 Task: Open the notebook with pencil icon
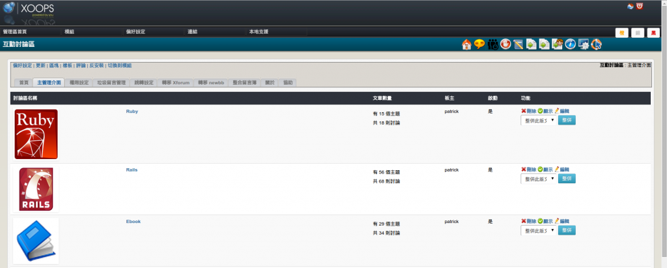point(518,44)
